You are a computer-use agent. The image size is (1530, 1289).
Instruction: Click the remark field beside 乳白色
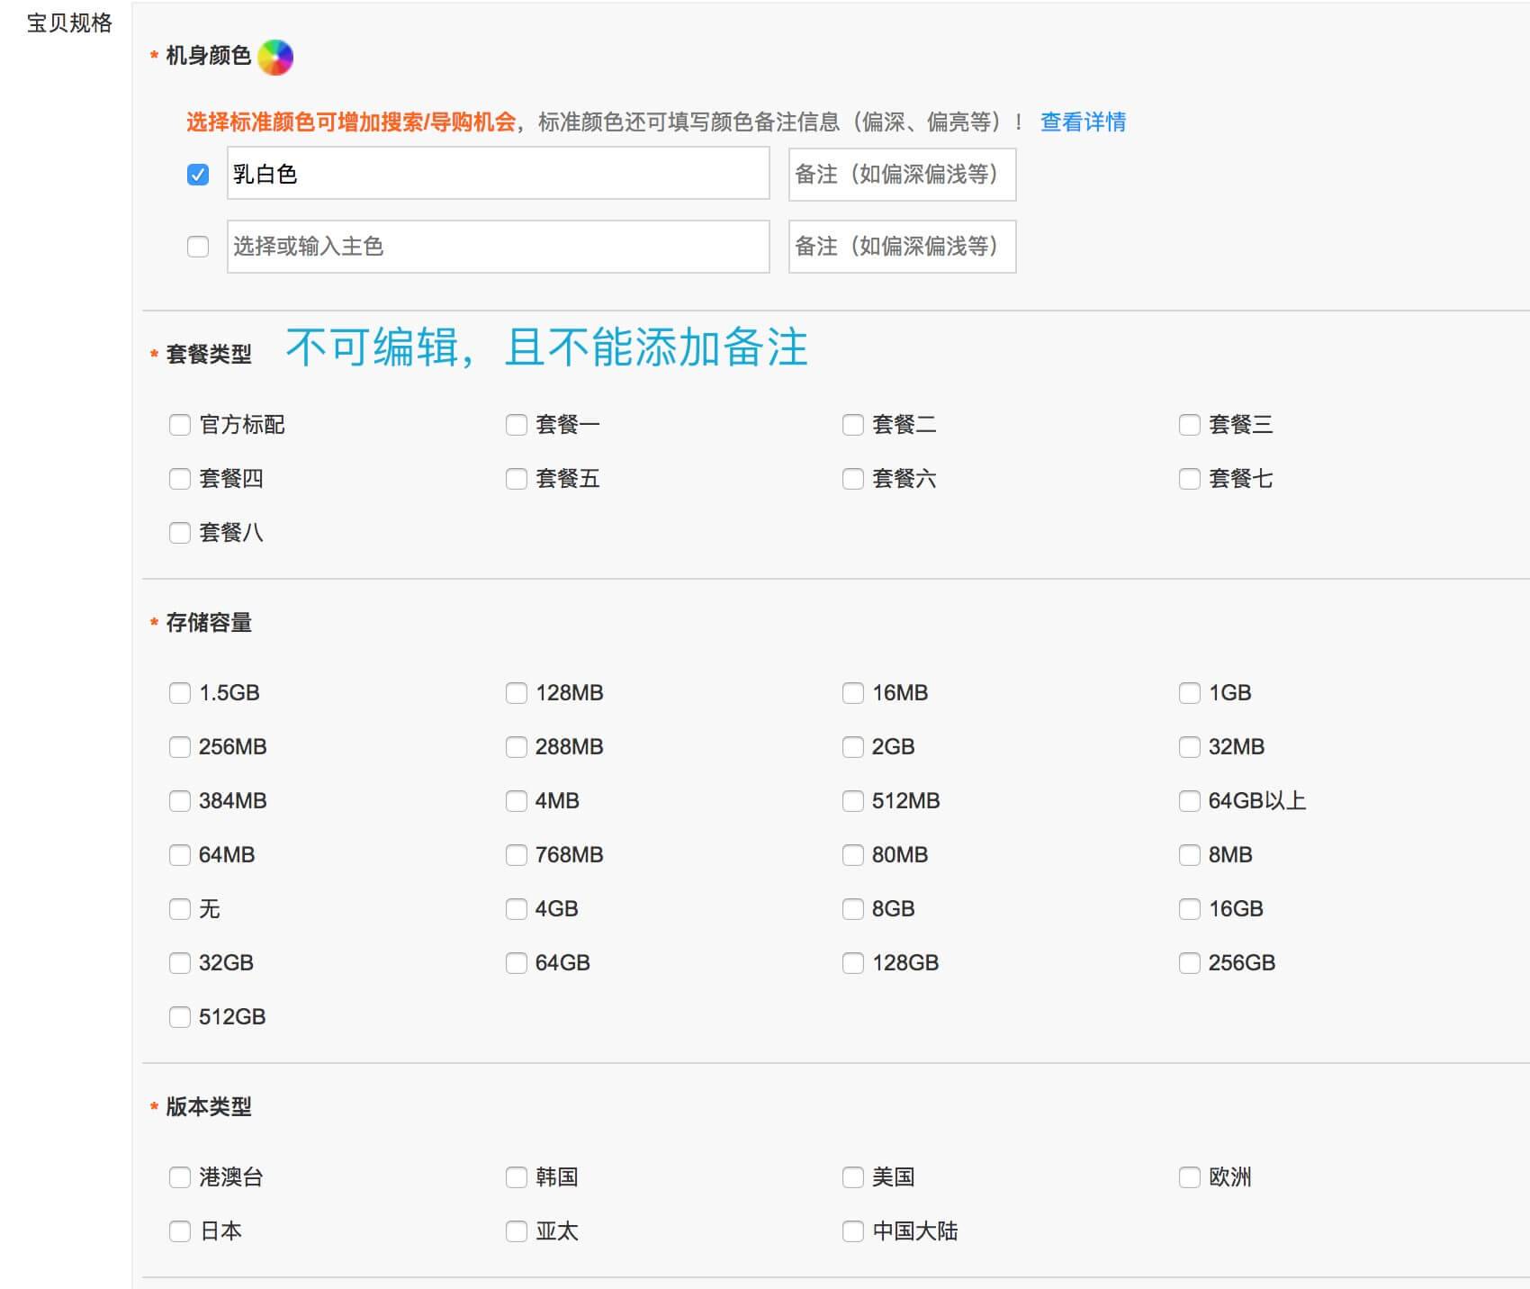pos(903,174)
